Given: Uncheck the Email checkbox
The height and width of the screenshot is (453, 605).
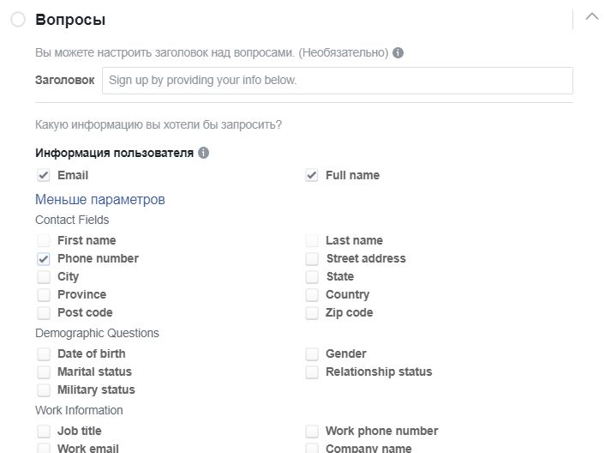Looking at the screenshot, I should pyautogui.click(x=44, y=175).
